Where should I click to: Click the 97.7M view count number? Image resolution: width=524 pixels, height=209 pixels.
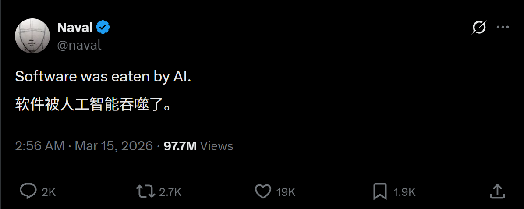(180, 146)
